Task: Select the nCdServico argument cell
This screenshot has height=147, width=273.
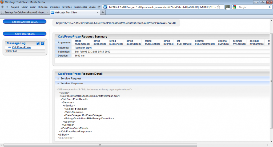Action: pyautogui.click(x=116, y=42)
